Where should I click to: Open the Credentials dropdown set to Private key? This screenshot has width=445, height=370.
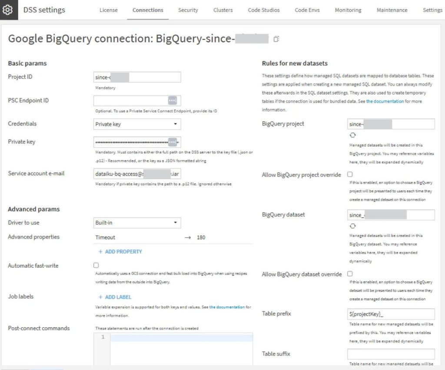pyautogui.click(x=137, y=124)
